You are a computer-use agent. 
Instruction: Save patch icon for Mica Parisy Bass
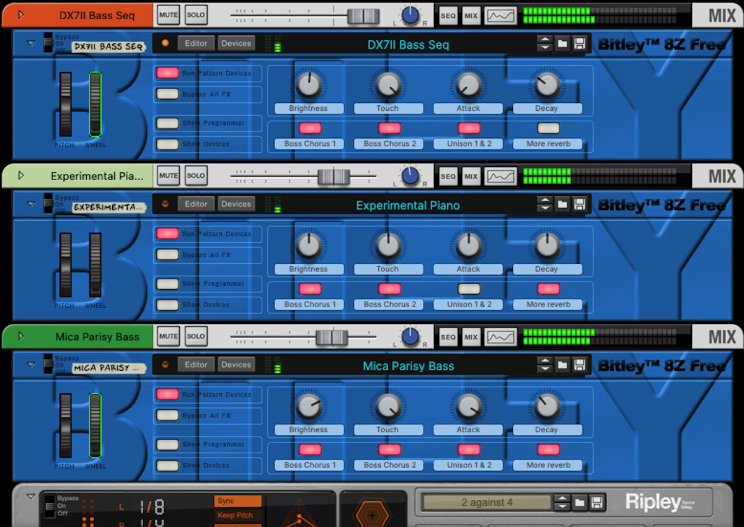tap(579, 365)
